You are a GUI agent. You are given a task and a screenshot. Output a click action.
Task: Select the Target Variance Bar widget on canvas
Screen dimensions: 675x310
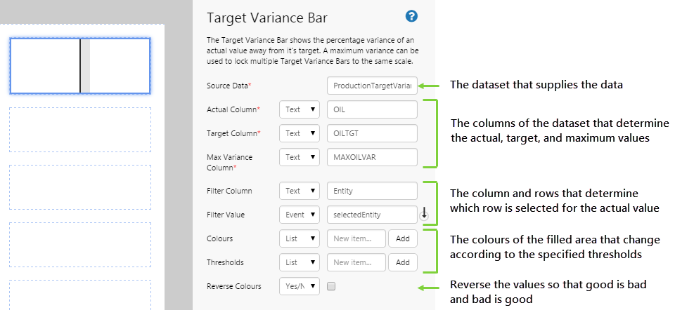click(x=79, y=66)
